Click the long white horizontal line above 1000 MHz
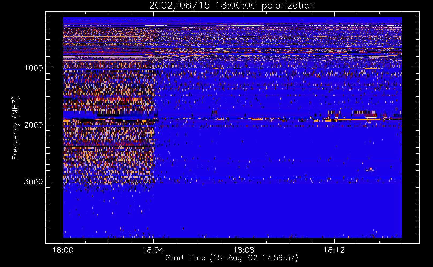The width and height of the screenshot is (433, 267). pyautogui.click(x=104, y=47)
